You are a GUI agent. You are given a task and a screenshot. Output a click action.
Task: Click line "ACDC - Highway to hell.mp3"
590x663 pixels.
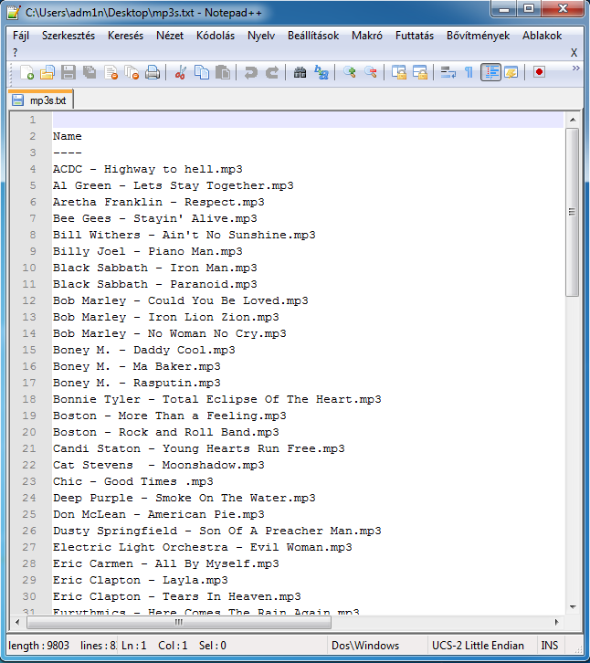[148, 169]
